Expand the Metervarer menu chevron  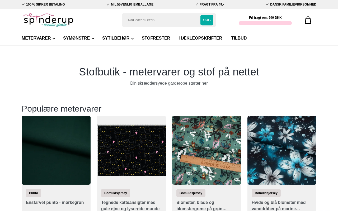[54, 39]
